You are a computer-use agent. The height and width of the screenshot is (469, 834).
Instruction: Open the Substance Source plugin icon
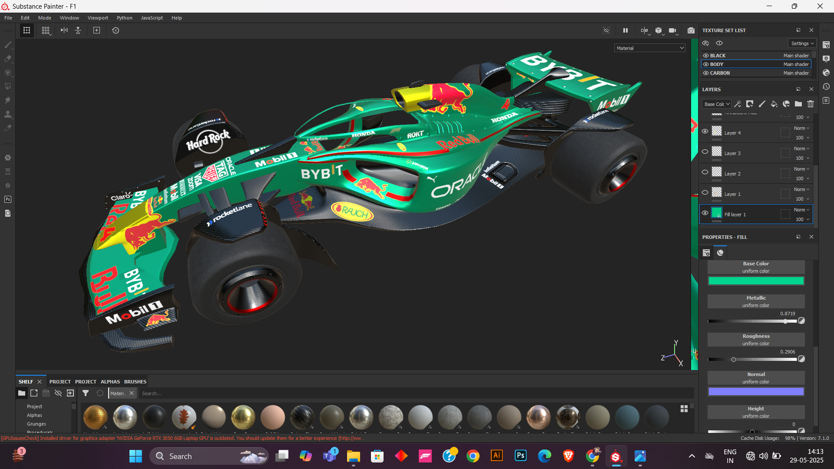[8, 158]
